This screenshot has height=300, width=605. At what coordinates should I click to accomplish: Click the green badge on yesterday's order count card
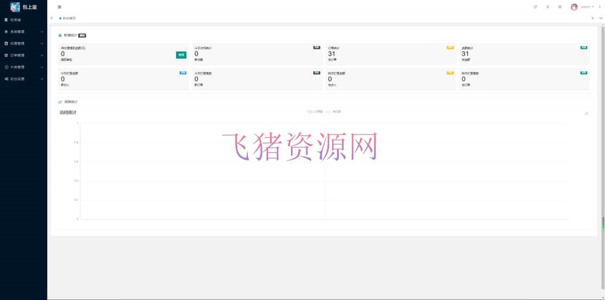coord(584,73)
